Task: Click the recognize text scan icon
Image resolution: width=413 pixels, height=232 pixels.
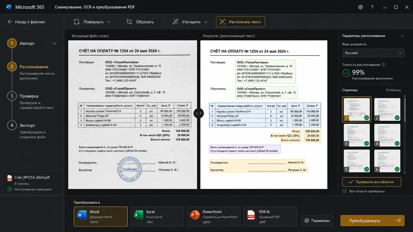Action: click(x=222, y=22)
